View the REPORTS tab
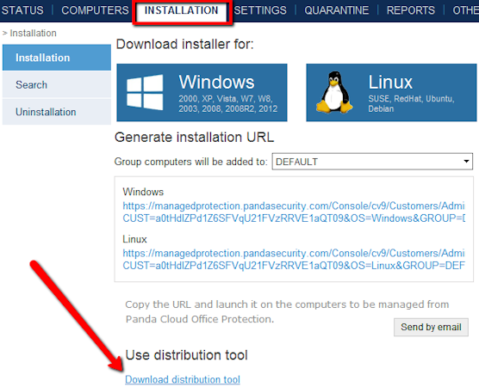 [x=411, y=10]
